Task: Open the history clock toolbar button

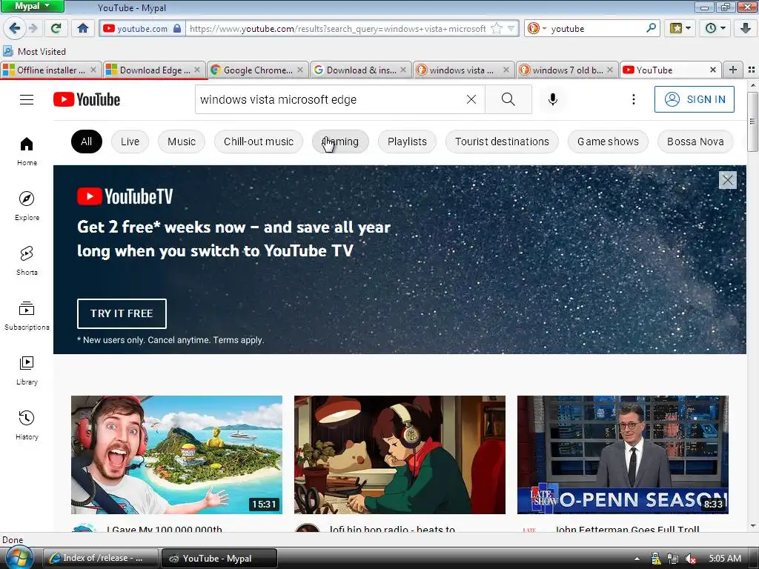Action: click(x=715, y=29)
